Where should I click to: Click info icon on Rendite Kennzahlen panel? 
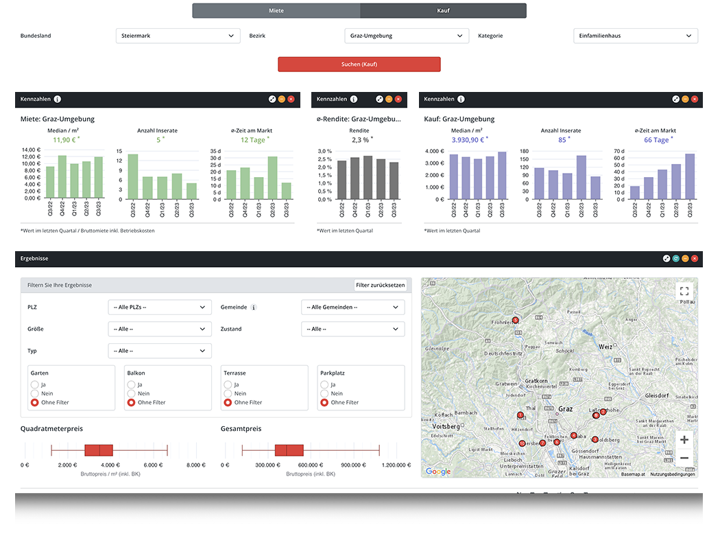(x=354, y=100)
